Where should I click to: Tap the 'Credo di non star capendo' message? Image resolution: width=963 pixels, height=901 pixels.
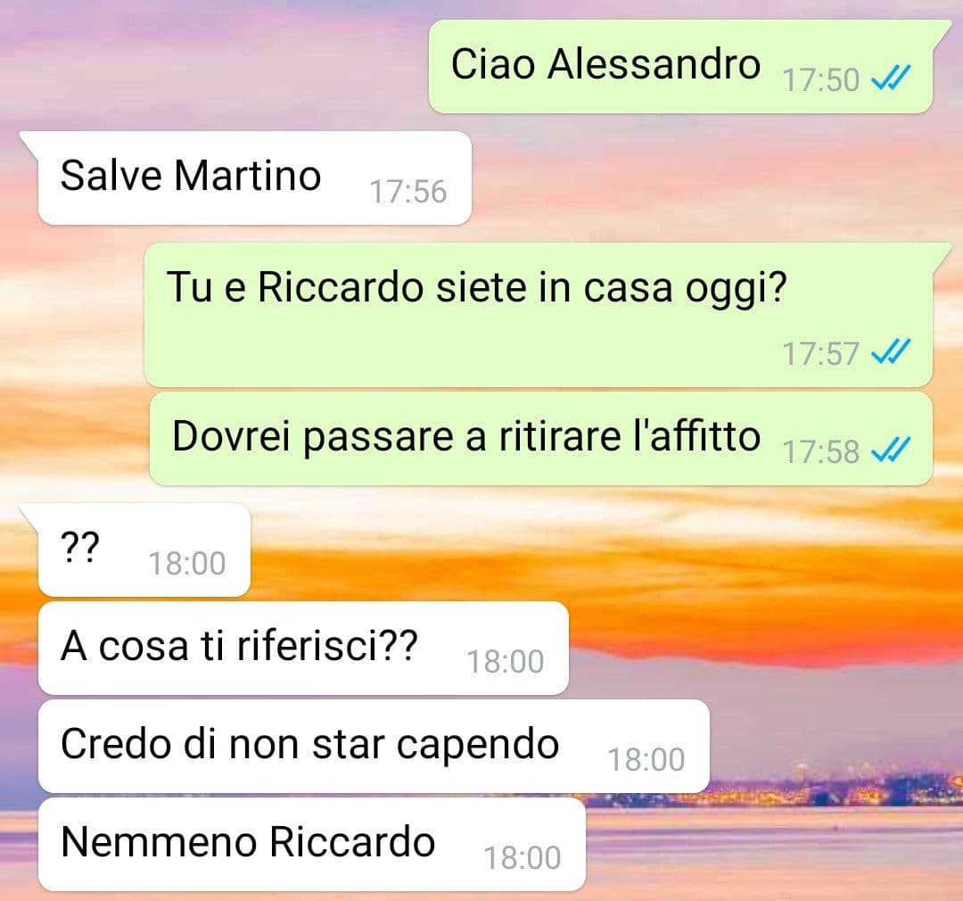pos(374,746)
